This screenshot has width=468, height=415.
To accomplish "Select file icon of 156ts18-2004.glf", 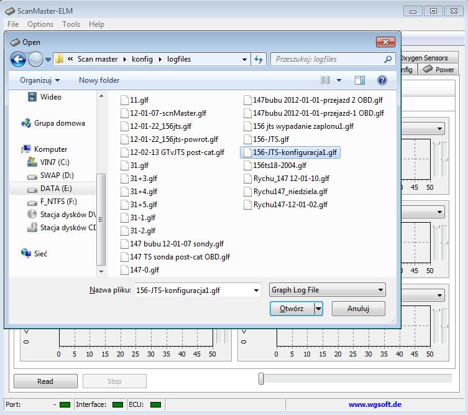I will coord(247,166).
